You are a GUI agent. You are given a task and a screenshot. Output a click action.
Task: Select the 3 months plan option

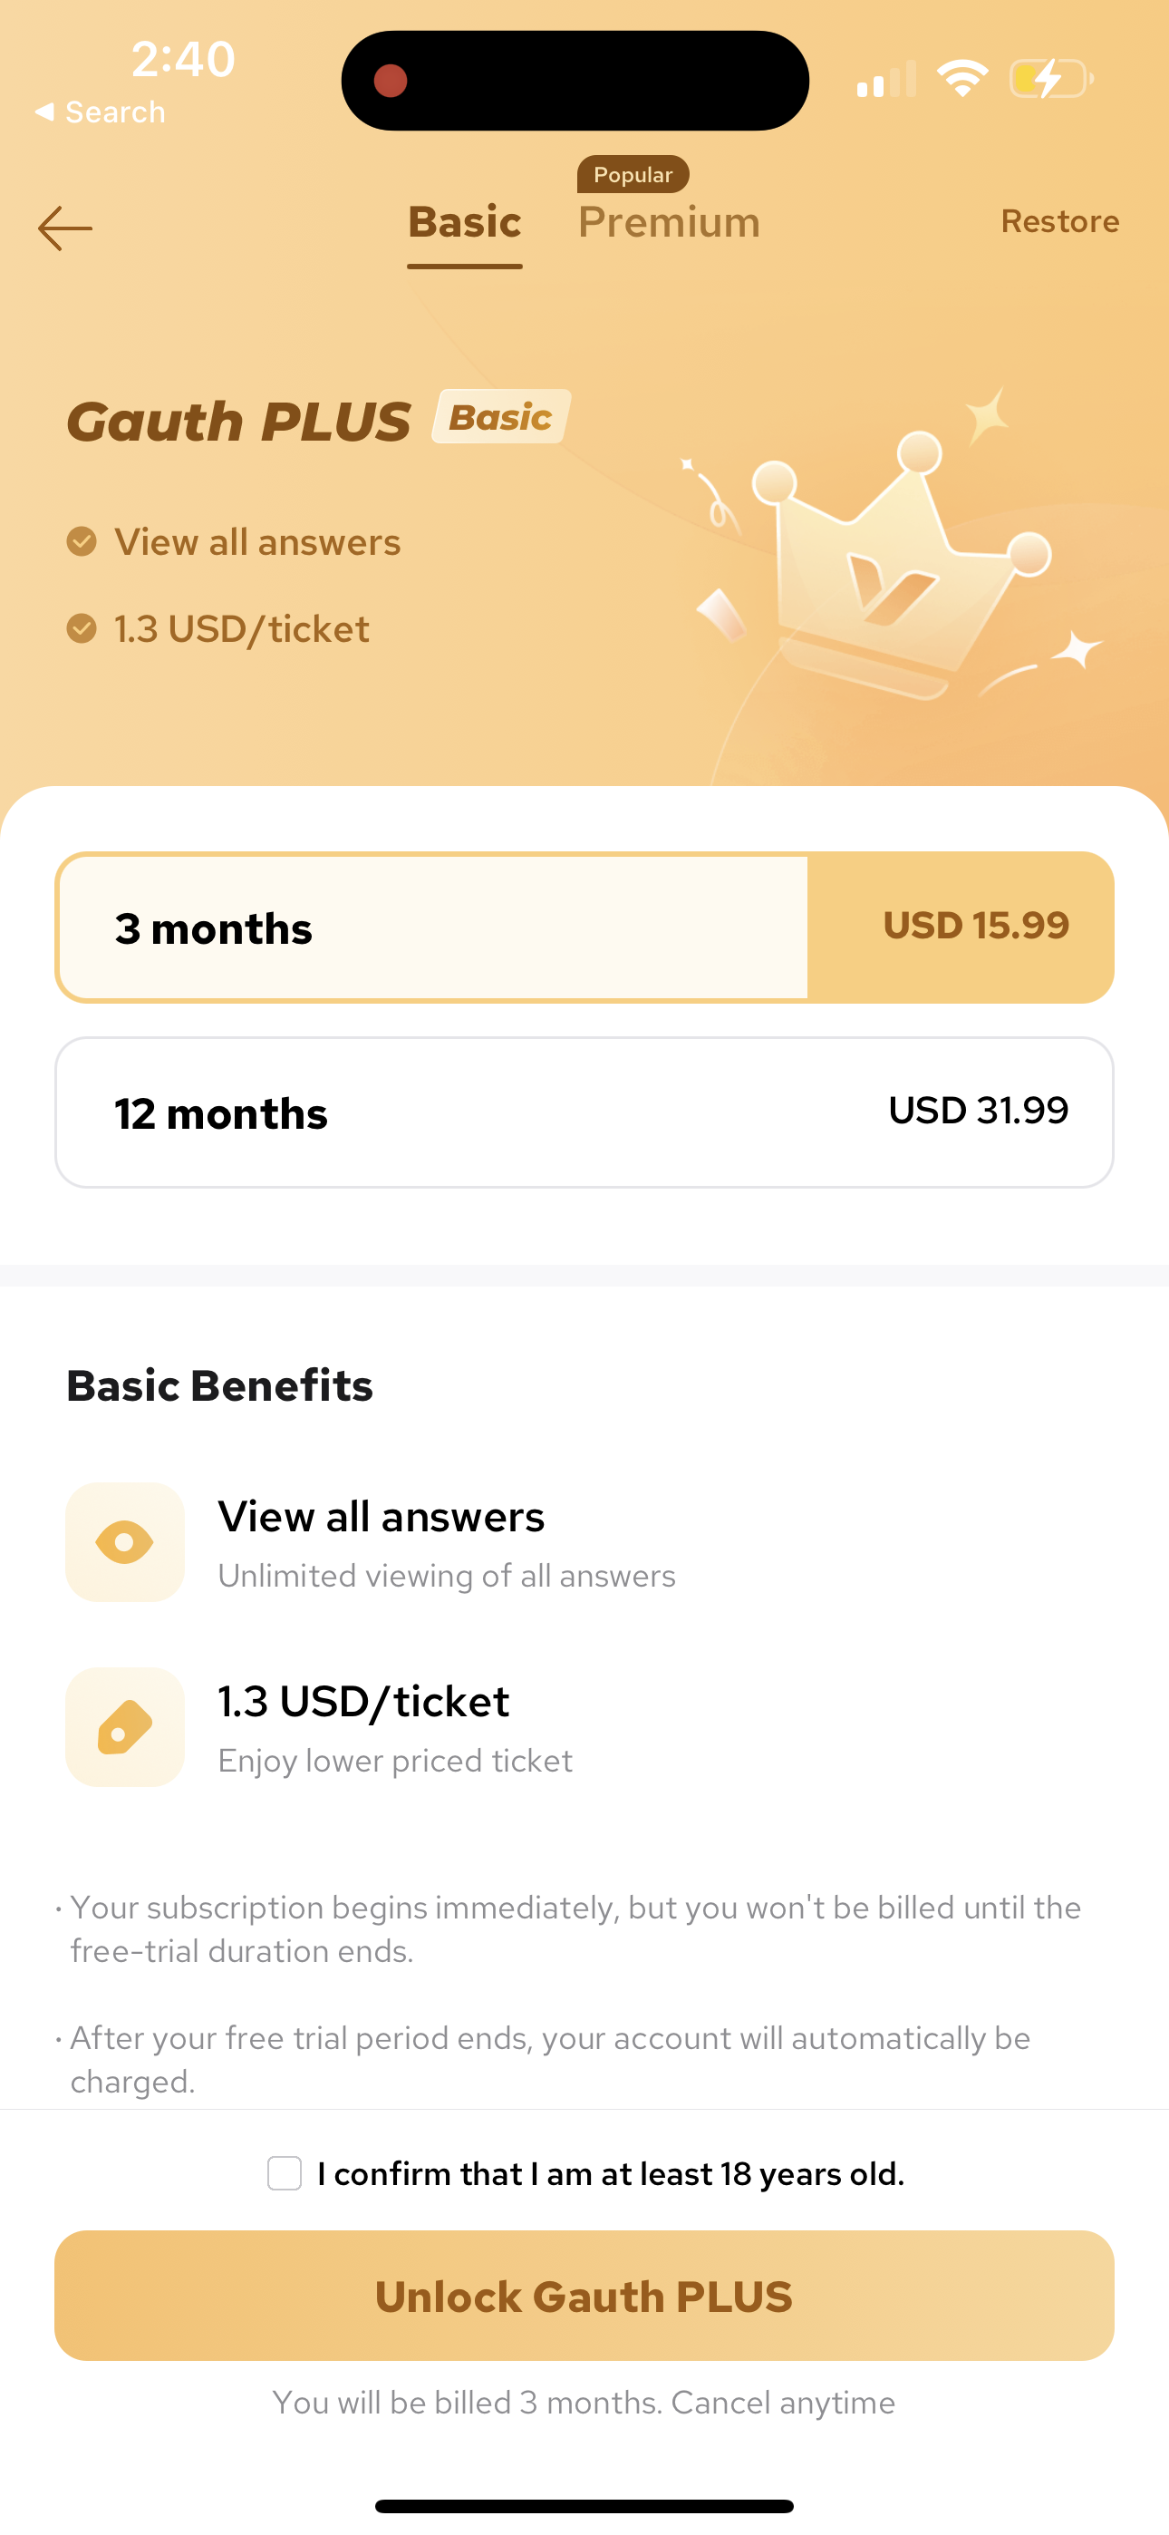click(433, 927)
